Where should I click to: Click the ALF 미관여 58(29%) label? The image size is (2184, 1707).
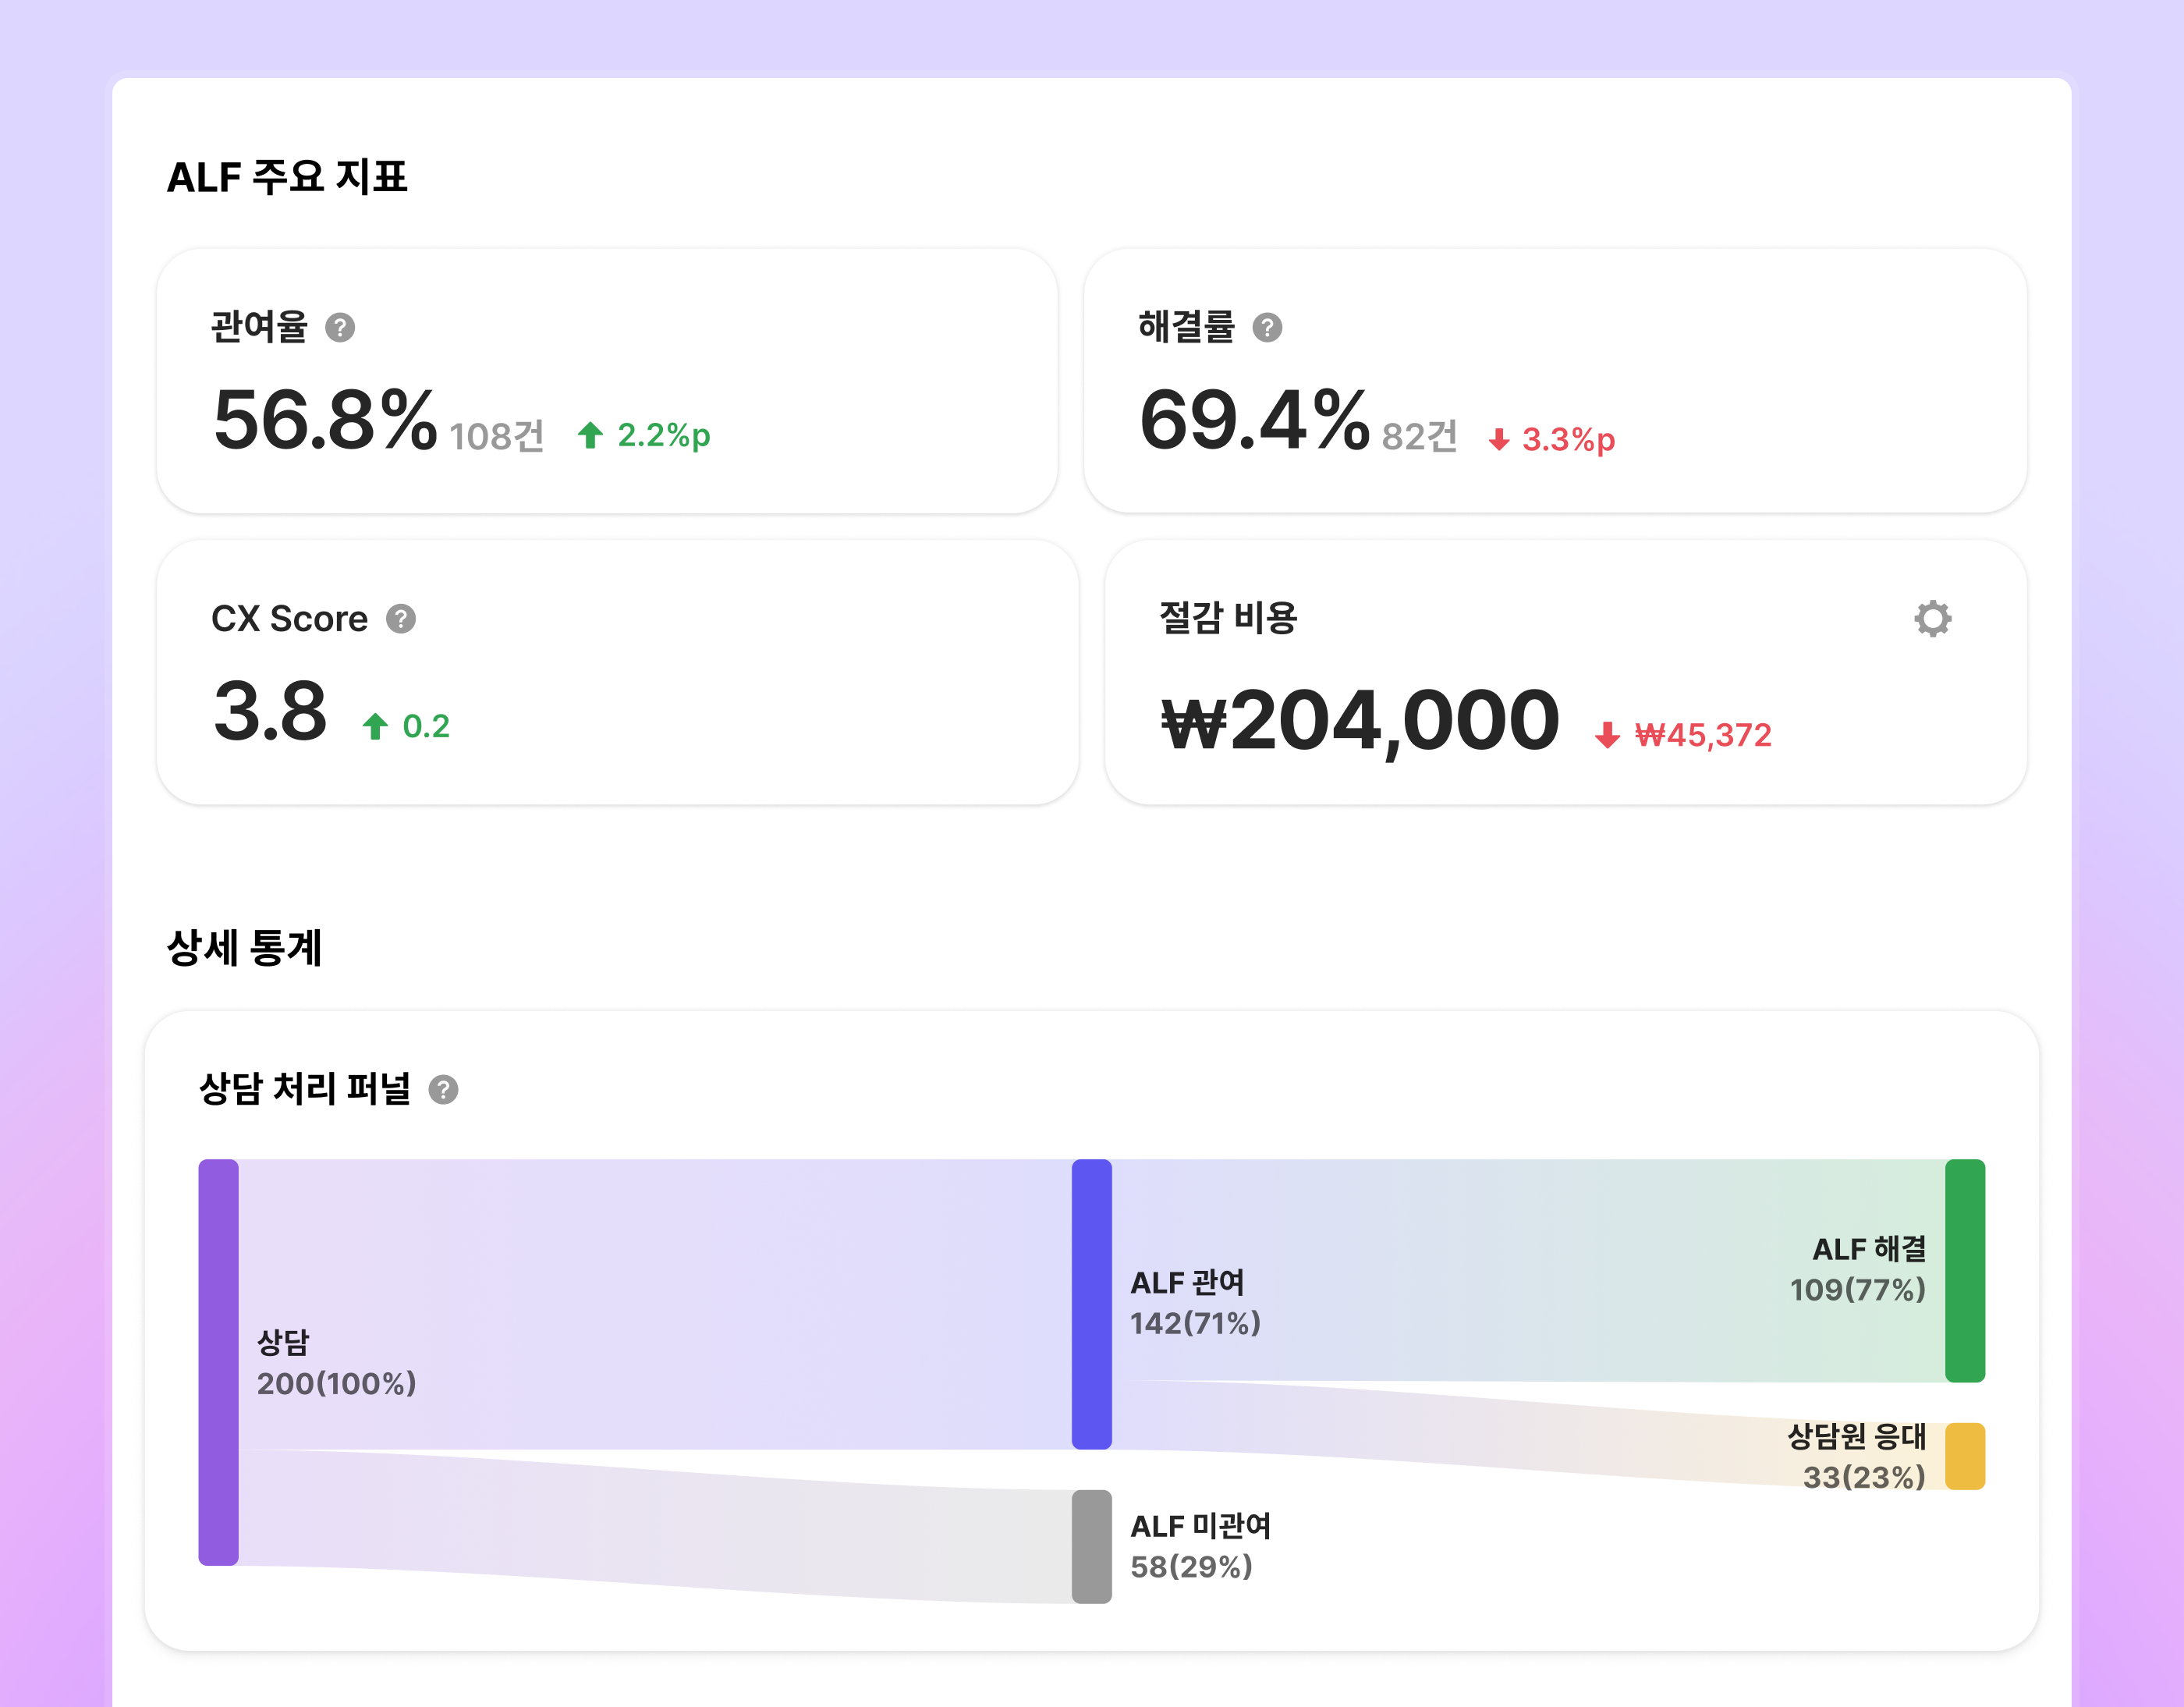point(1199,1546)
